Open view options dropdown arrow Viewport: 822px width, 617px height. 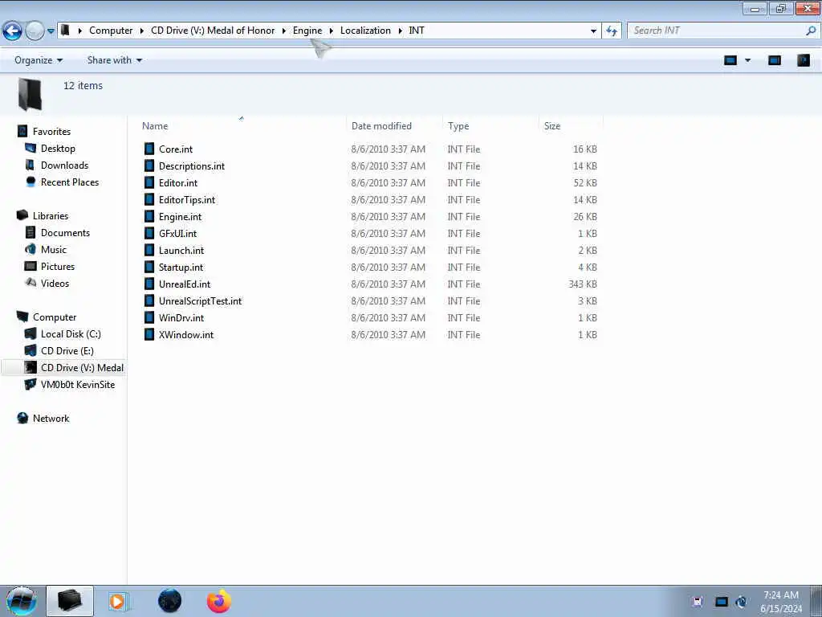tap(747, 60)
